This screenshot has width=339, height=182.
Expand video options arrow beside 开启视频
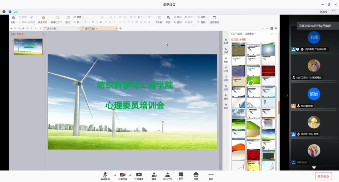click(x=130, y=175)
